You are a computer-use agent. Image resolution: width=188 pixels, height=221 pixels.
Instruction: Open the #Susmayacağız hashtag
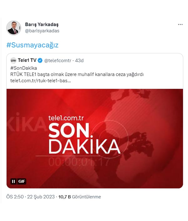[33, 45]
